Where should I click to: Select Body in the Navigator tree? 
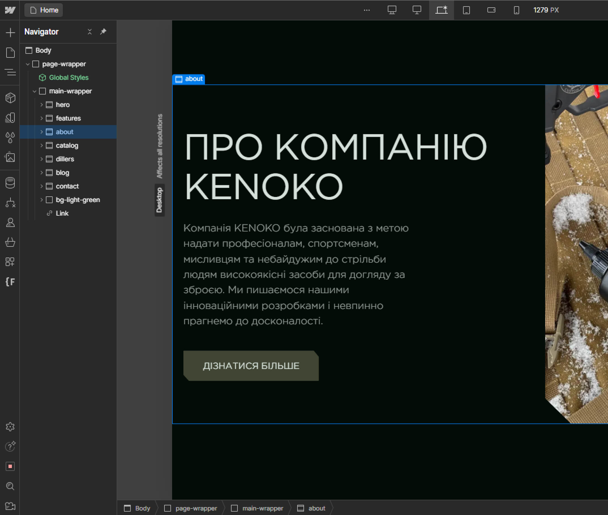(x=68, y=50)
